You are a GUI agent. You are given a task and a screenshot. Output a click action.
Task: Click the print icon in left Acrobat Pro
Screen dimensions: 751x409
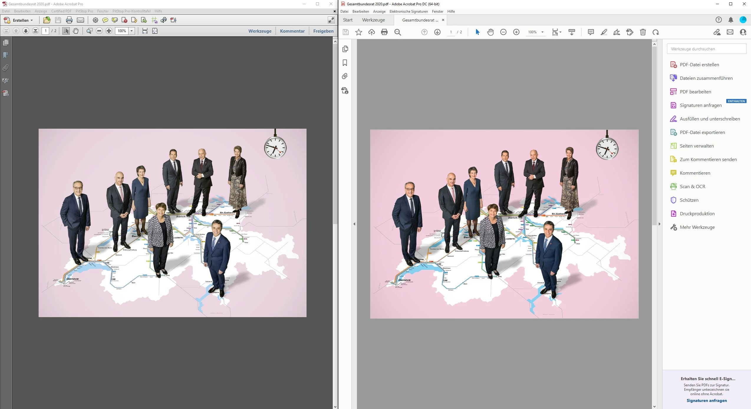(x=69, y=20)
